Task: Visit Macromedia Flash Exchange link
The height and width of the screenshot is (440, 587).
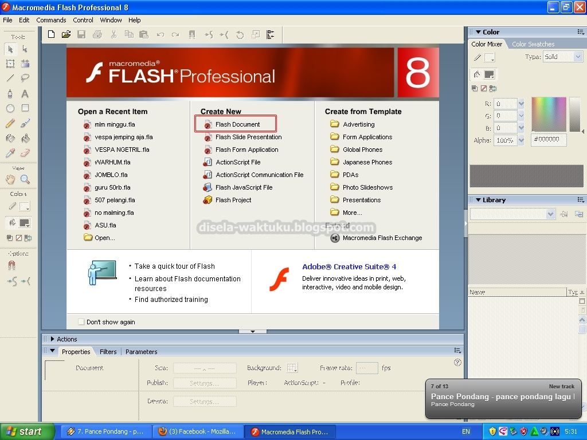Action: pyautogui.click(x=382, y=238)
